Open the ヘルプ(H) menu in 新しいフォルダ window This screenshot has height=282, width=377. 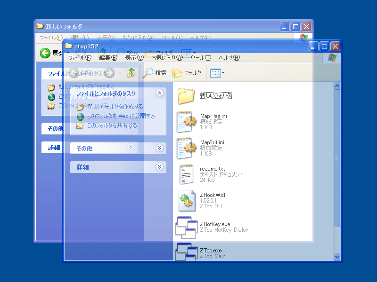pyautogui.click(x=201, y=38)
